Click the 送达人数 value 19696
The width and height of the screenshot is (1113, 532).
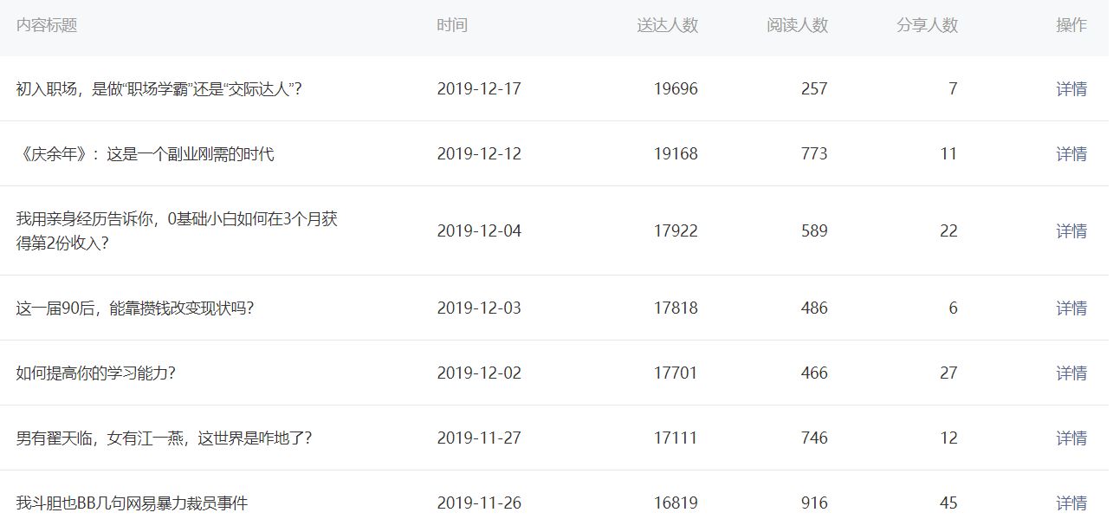[676, 88]
